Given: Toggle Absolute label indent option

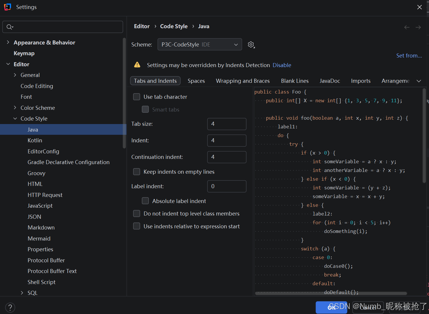Looking at the screenshot, I should tap(145, 201).
